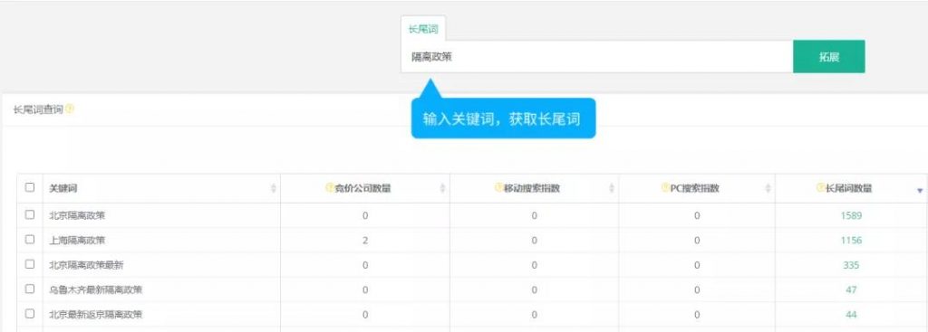Click 竞价公司数量 value 2 for 上海隔离政策

(365, 241)
